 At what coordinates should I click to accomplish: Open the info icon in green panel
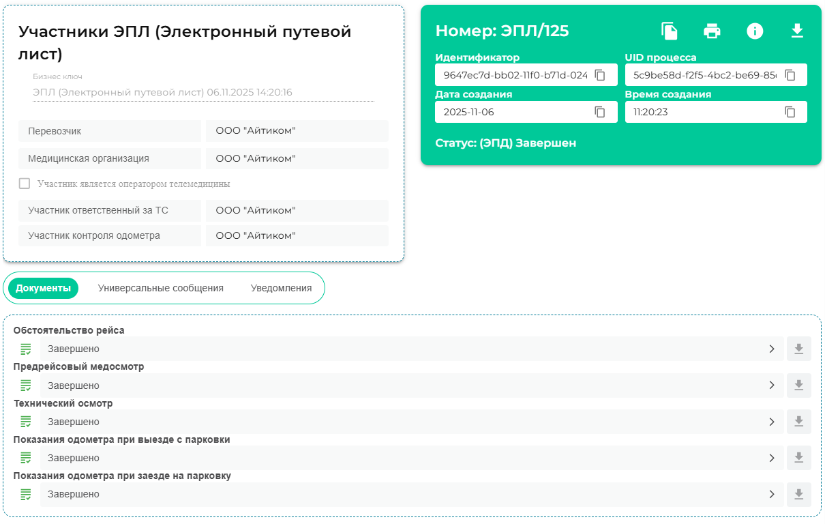click(x=755, y=31)
